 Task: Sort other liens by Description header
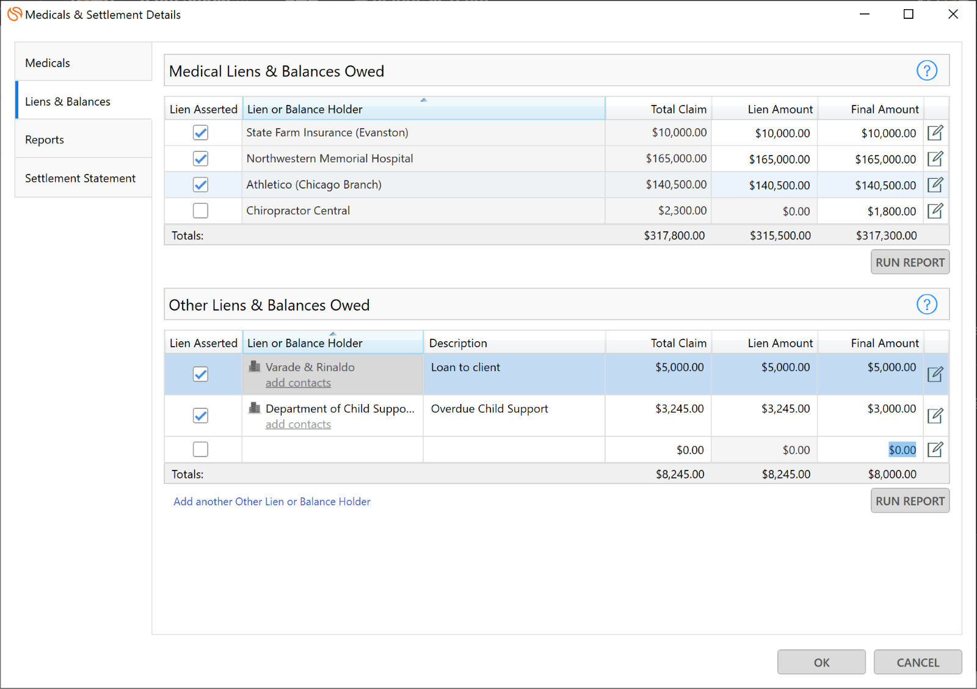(514, 342)
